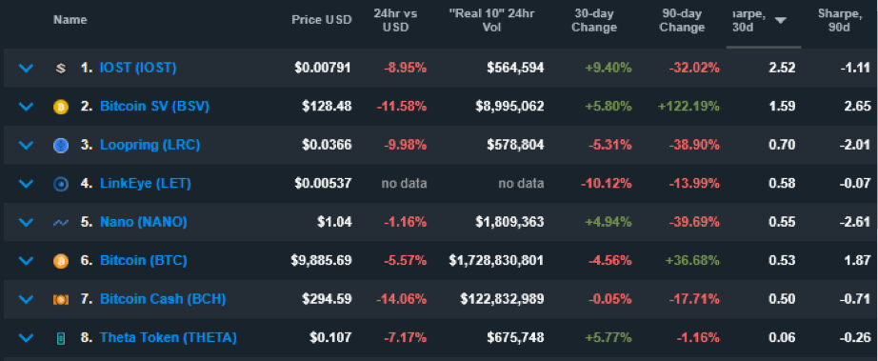Screen dimensions: 878x361
Task: Expand the Bitcoin Cash row chevron
Action: pos(27,299)
